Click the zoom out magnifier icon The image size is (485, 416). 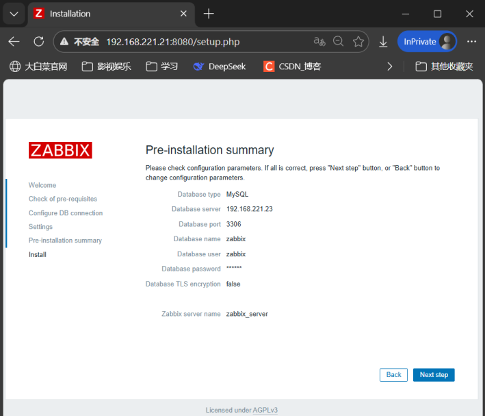click(x=339, y=41)
